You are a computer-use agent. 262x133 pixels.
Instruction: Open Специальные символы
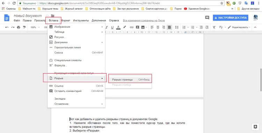77,60
